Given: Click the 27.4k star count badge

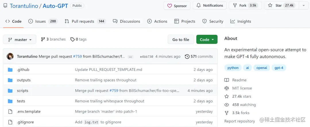Looking at the screenshot, I should (x=289, y=5).
